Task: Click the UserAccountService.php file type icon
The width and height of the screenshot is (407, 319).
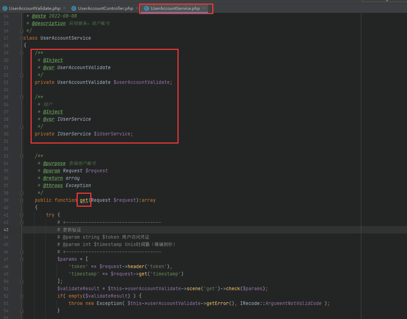Action: tap(147, 8)
